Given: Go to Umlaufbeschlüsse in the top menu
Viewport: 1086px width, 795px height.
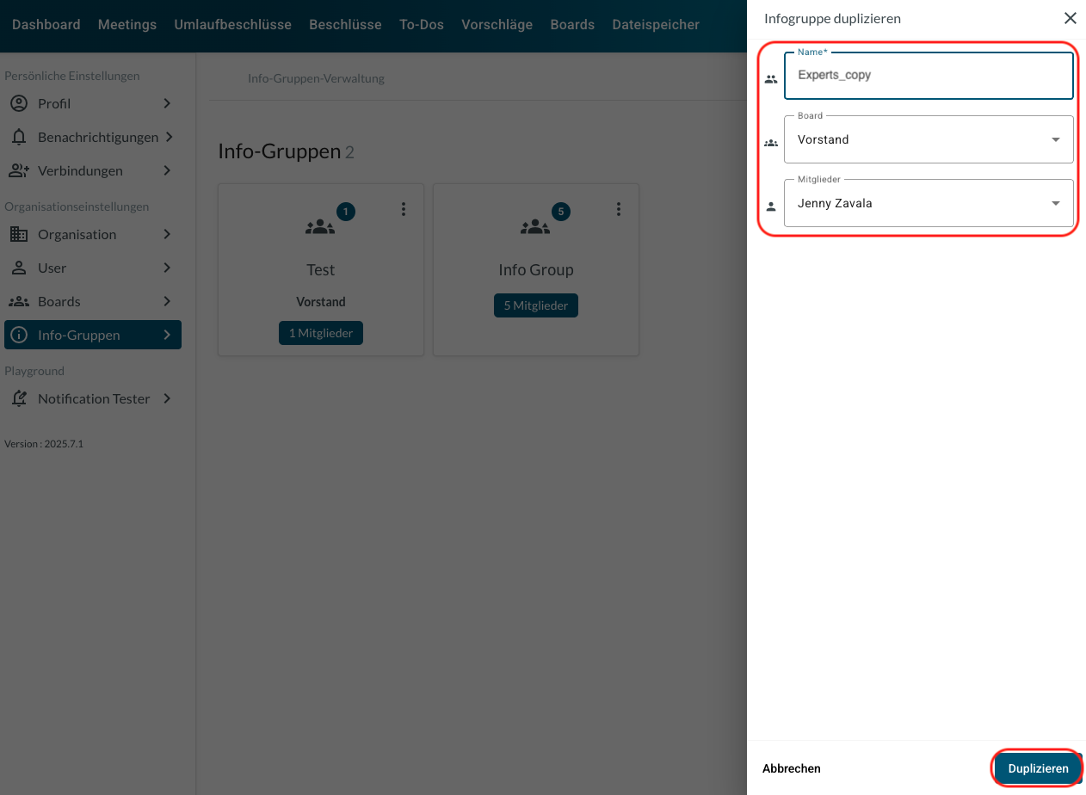Looking at the screenshot, I should 232,25.
